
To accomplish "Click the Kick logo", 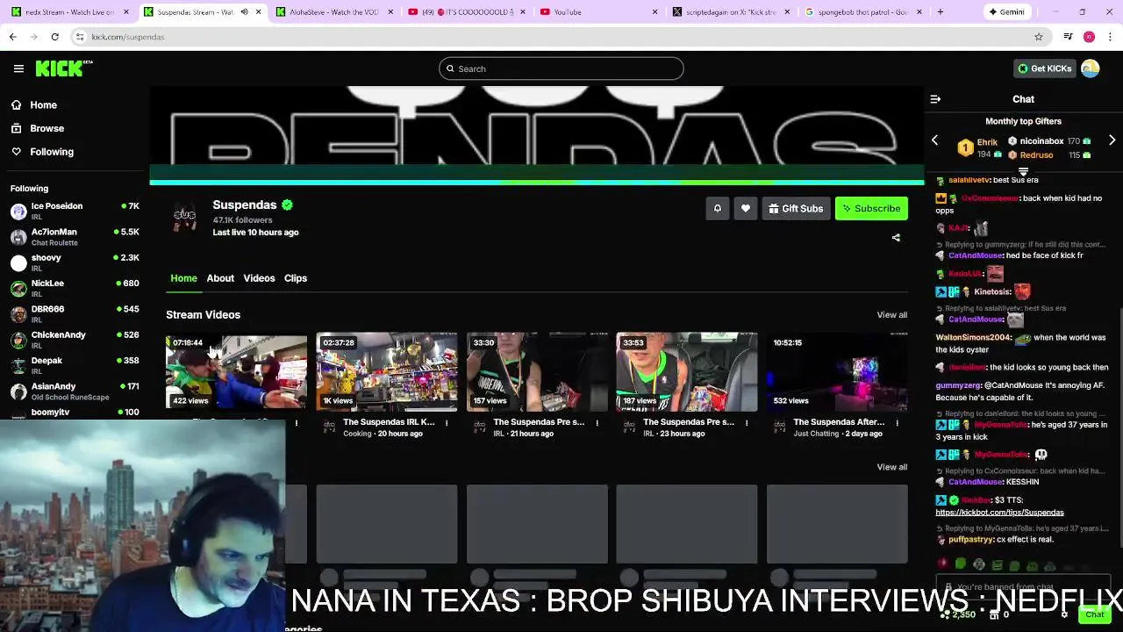I will click(64, 68).
